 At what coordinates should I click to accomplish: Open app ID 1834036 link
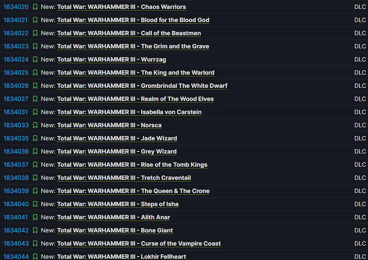(x=16, y=151)
